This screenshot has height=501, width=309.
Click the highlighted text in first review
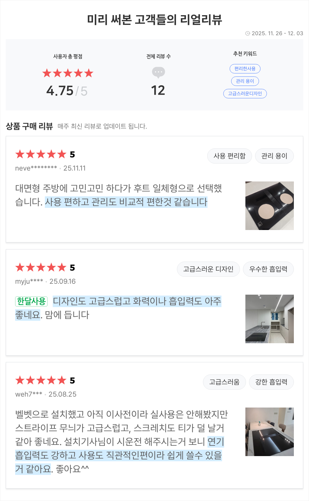126,202
